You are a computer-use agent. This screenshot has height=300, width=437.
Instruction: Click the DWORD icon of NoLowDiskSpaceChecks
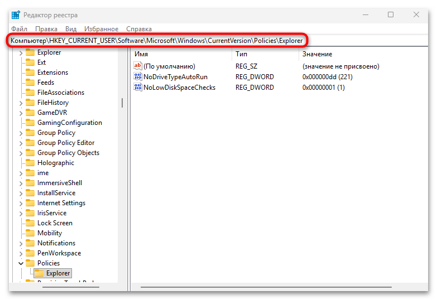tap(138, 87)
